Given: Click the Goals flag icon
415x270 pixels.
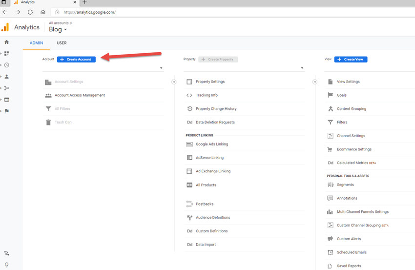Looking at the screenshot, I should [330, 95].
